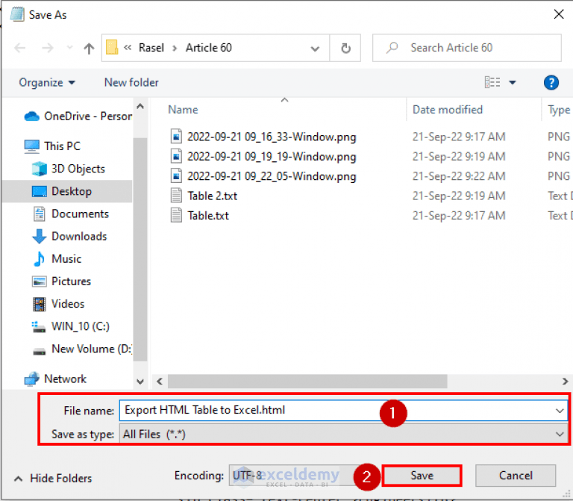
Task: Refresh the Article 60 folder
Action: (345, 48)
